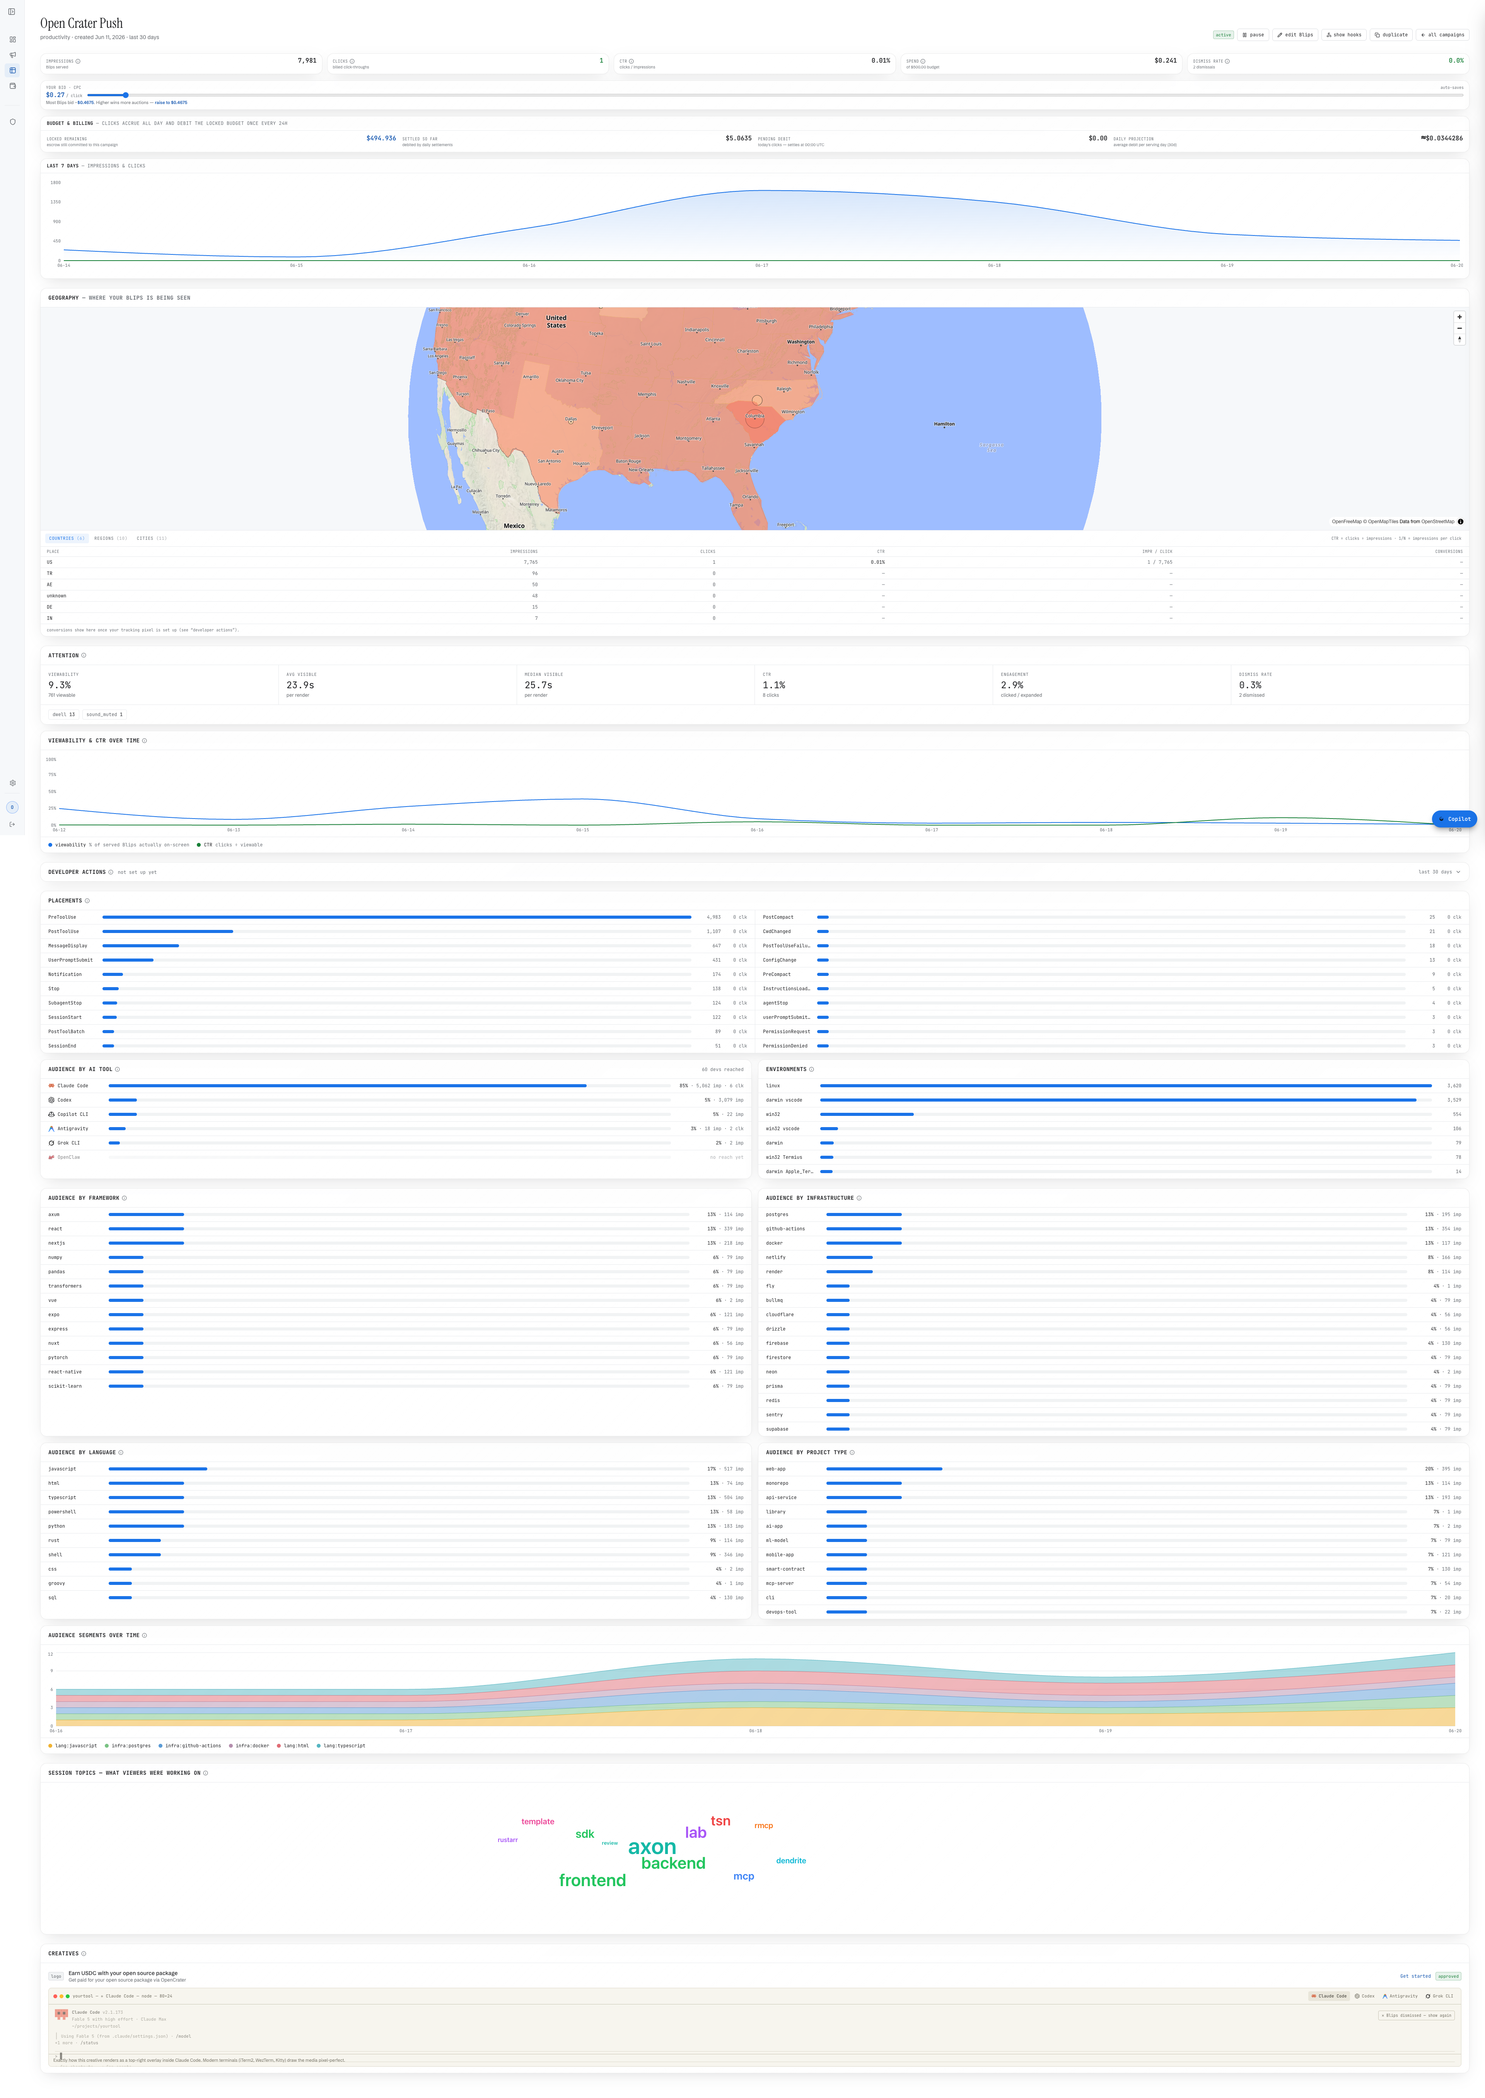Open the 'last 30 days' range dropdown
This screenshot has width=1485, height=2098.
point(1439,872)
